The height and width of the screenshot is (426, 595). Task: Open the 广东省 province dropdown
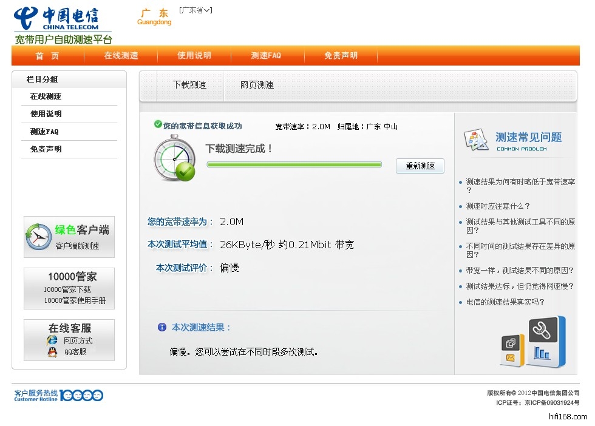195,10
